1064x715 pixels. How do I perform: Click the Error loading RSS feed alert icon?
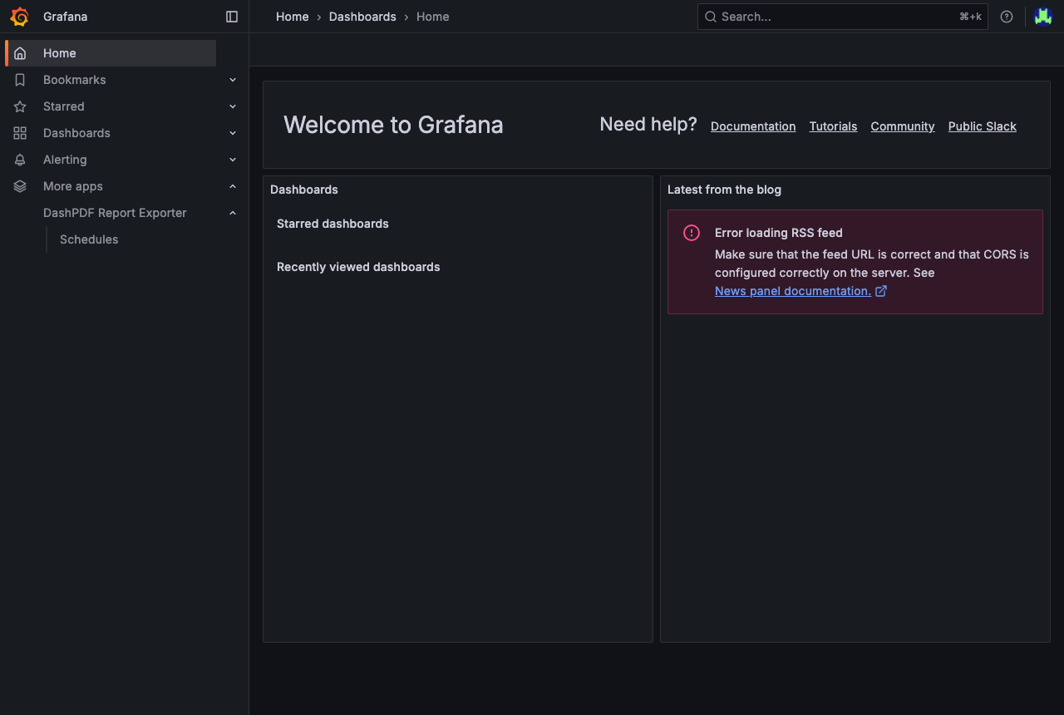point(692,233)
